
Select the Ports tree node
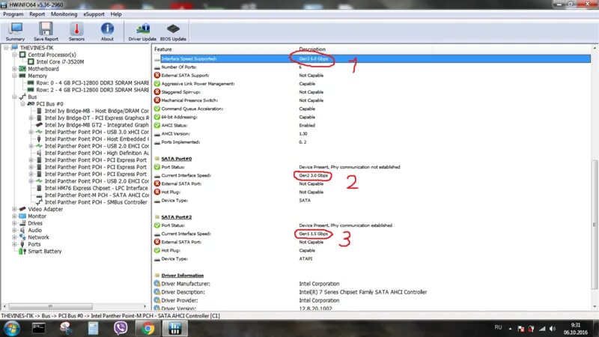click(x=34, y=244)
